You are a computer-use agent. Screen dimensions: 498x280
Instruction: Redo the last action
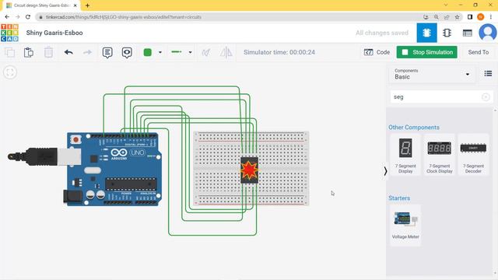(87, 52)
